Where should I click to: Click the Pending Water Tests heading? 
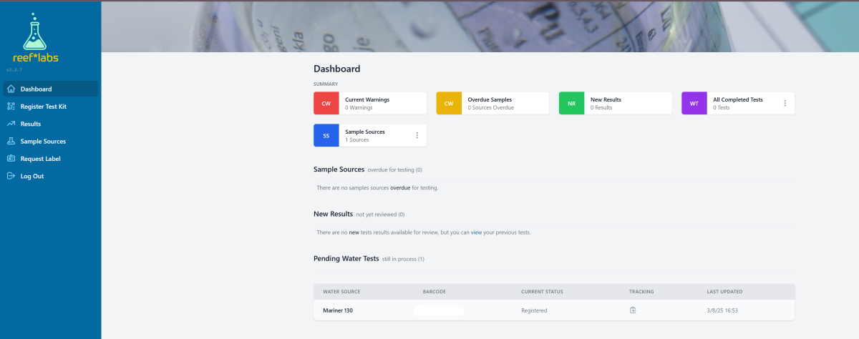(x=346, y=258)
